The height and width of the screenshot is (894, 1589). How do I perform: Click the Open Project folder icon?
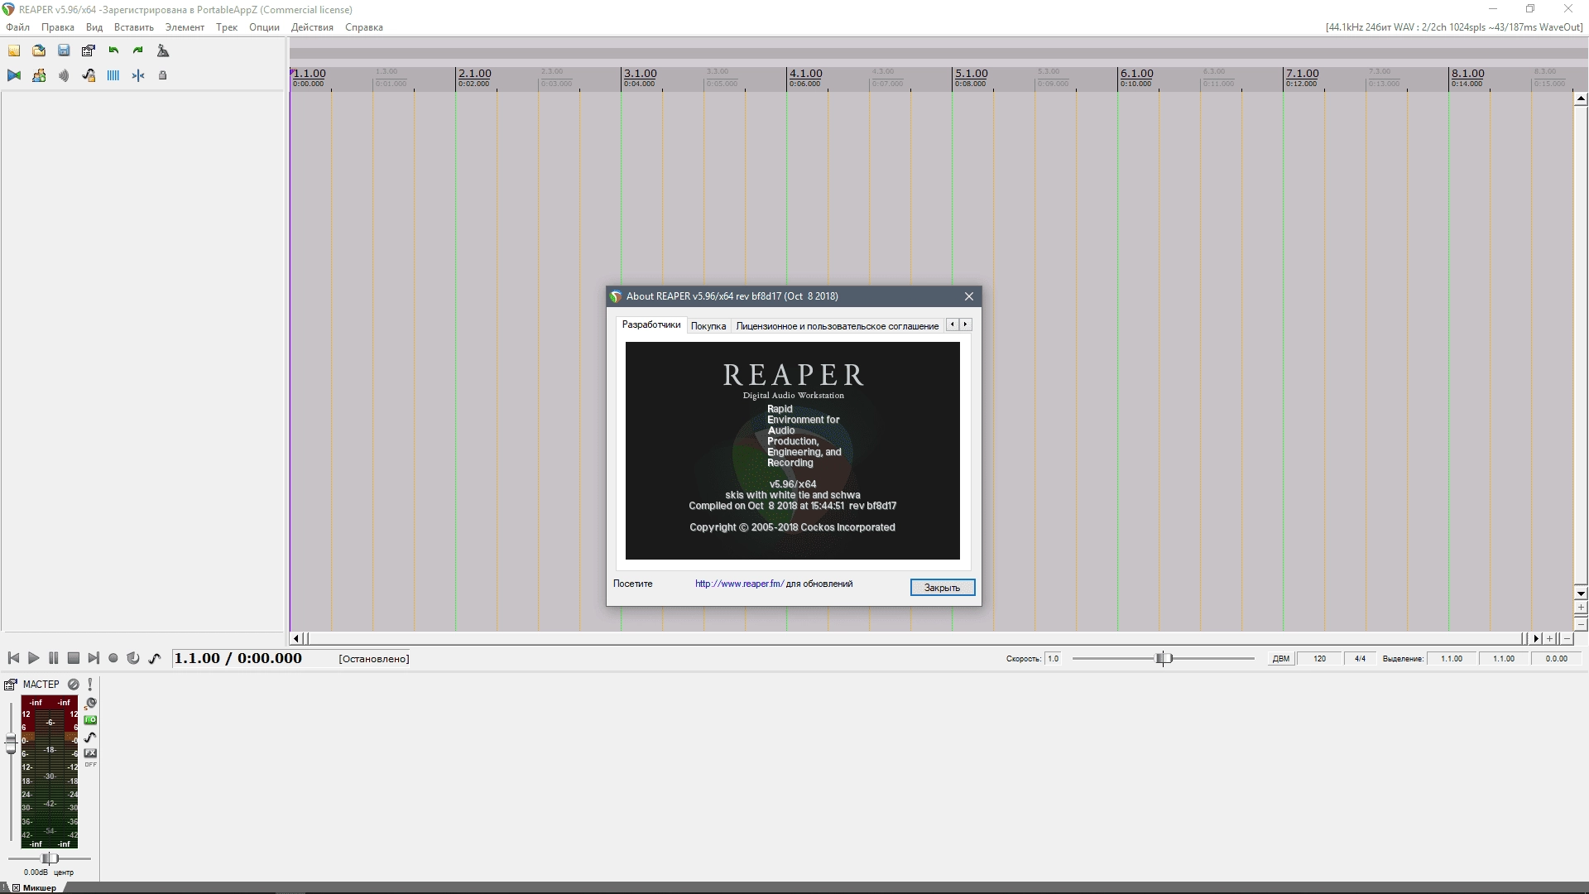39,50
